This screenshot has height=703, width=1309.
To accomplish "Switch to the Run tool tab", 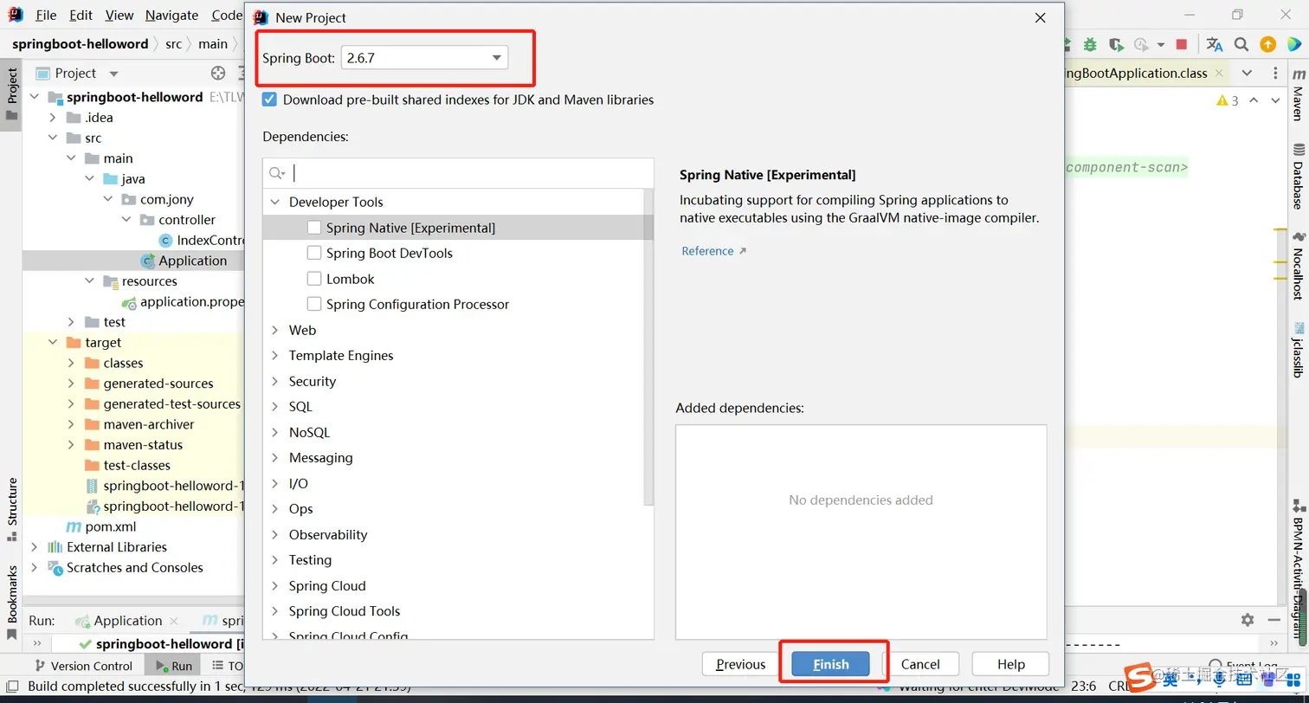I will click(173, 666).
